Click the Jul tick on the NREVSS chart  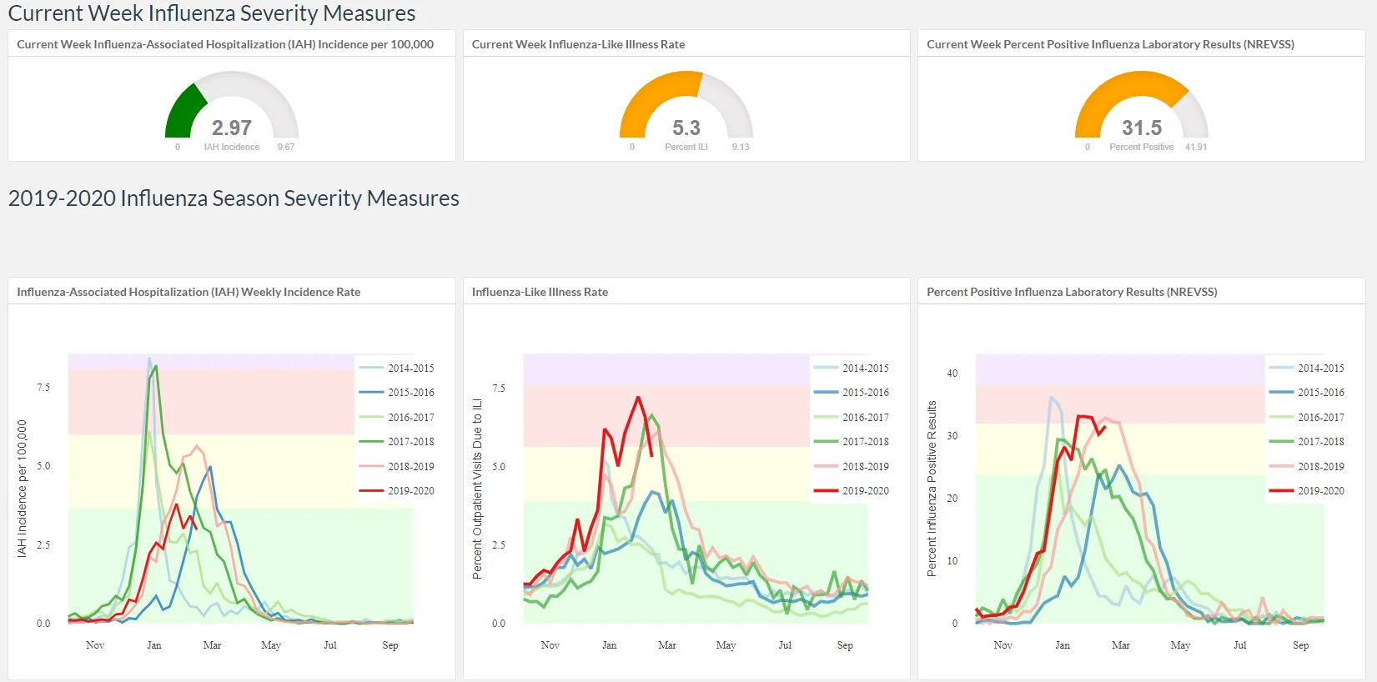[x=1240, y=645]
